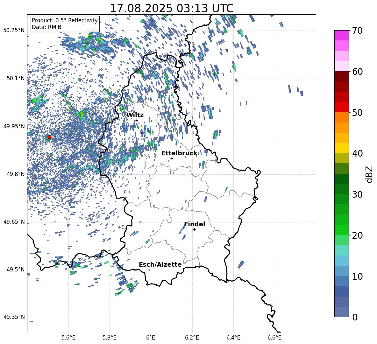Click the dark red colorbar band below 60

(341, 76)
